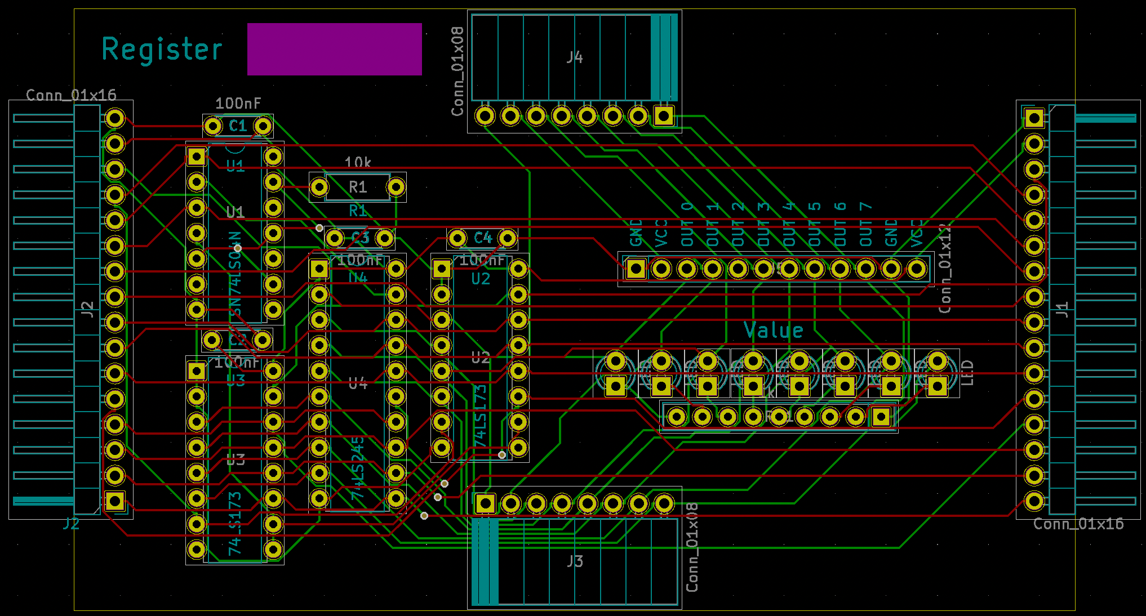Viewport: 1146px width, 616px height.
Task: Select the square pin 1 pad of U3
Action: [197, 371]
